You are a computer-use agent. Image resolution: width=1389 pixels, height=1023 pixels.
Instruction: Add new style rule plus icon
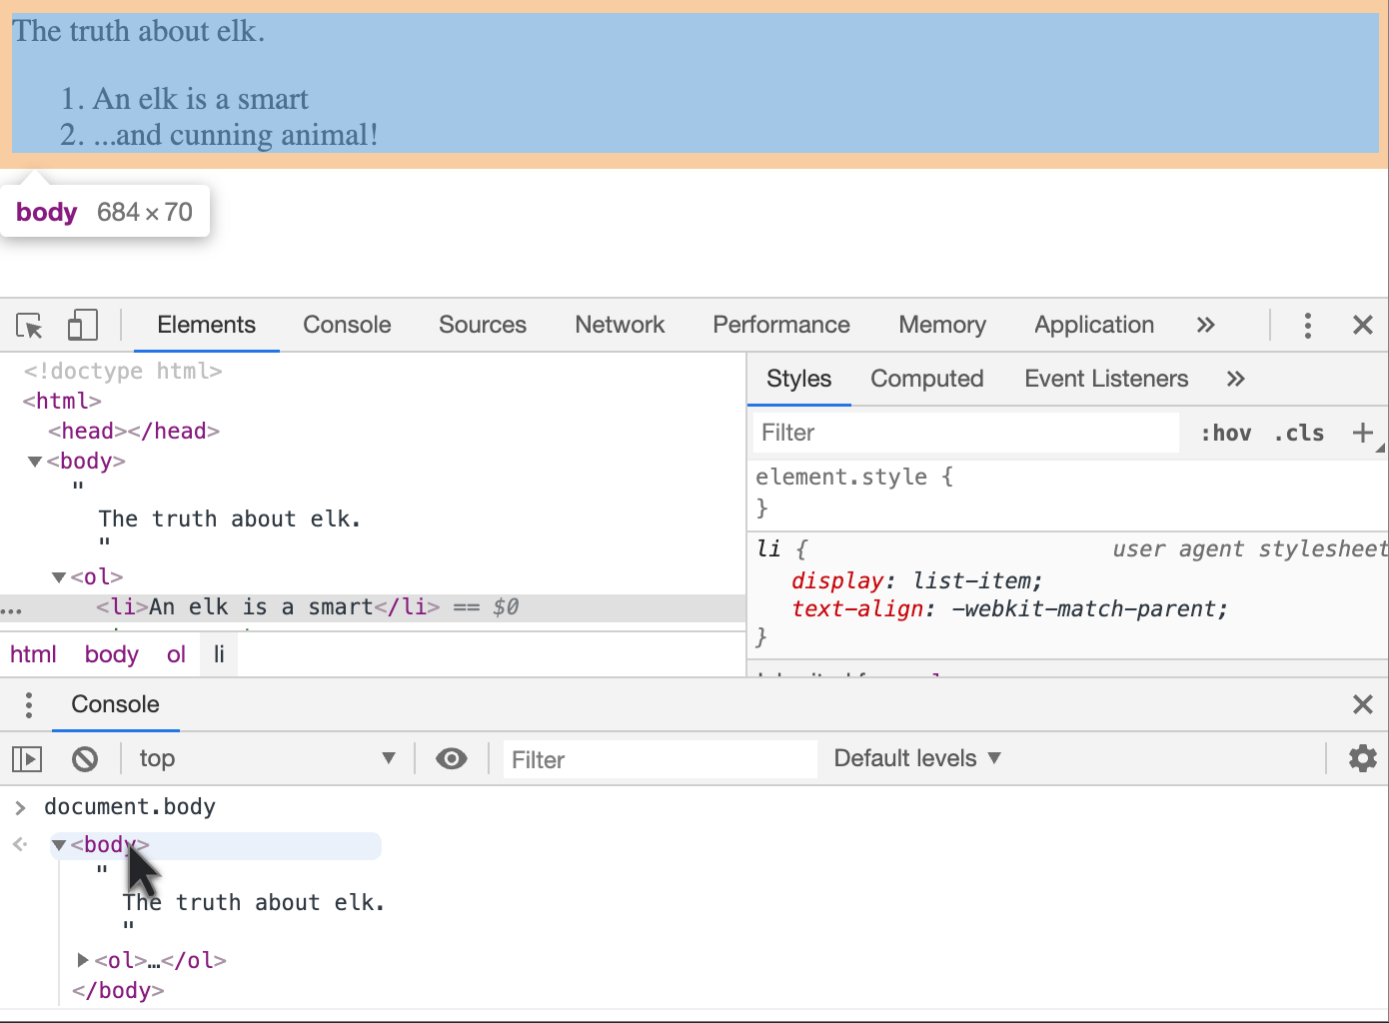(1362, 433)
